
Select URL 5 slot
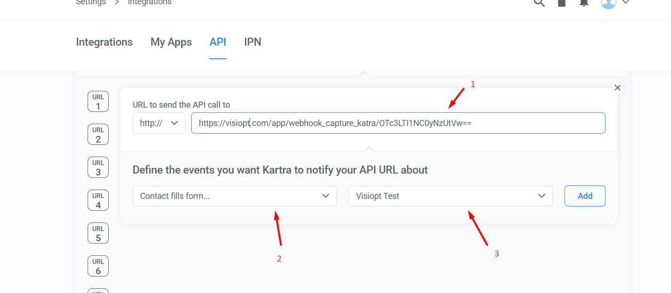point(98,233)
